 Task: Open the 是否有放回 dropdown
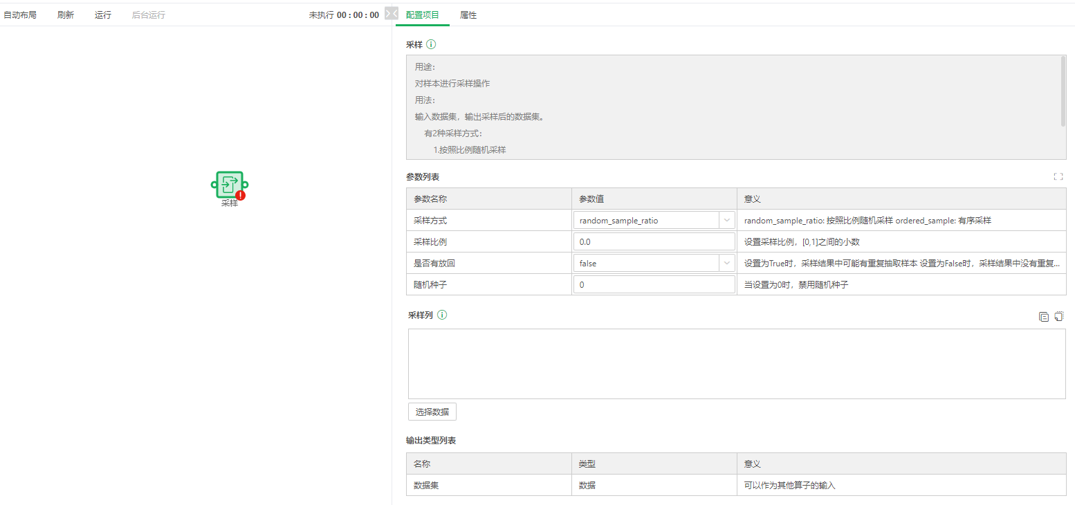pyautogui.click(x=653, y=264)
